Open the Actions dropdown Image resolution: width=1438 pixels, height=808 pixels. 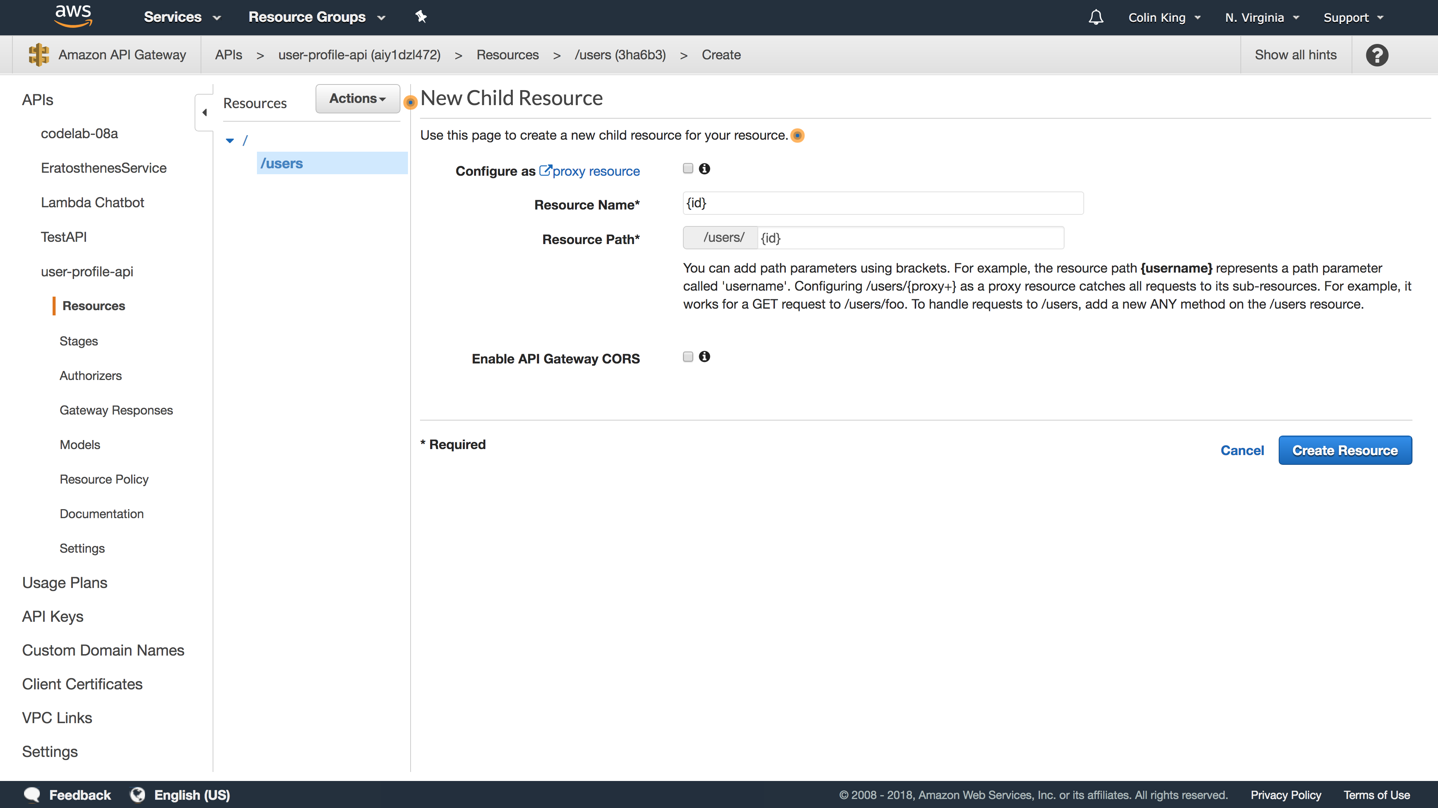click(x=357, y=98)
